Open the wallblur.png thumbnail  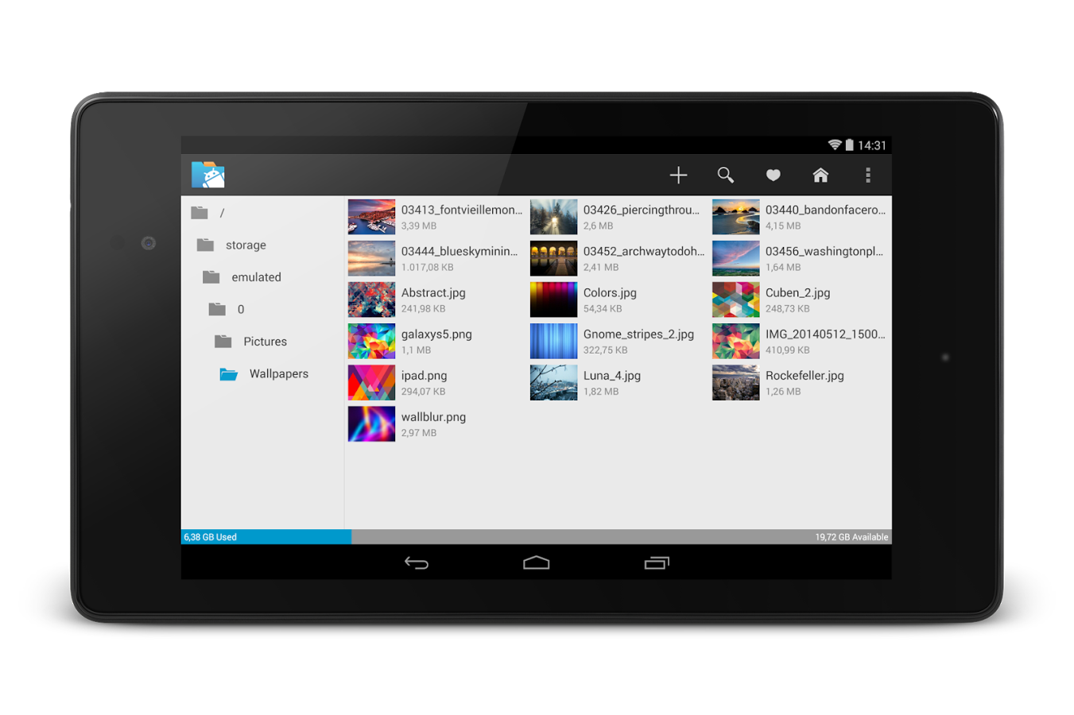coord(371,423)
